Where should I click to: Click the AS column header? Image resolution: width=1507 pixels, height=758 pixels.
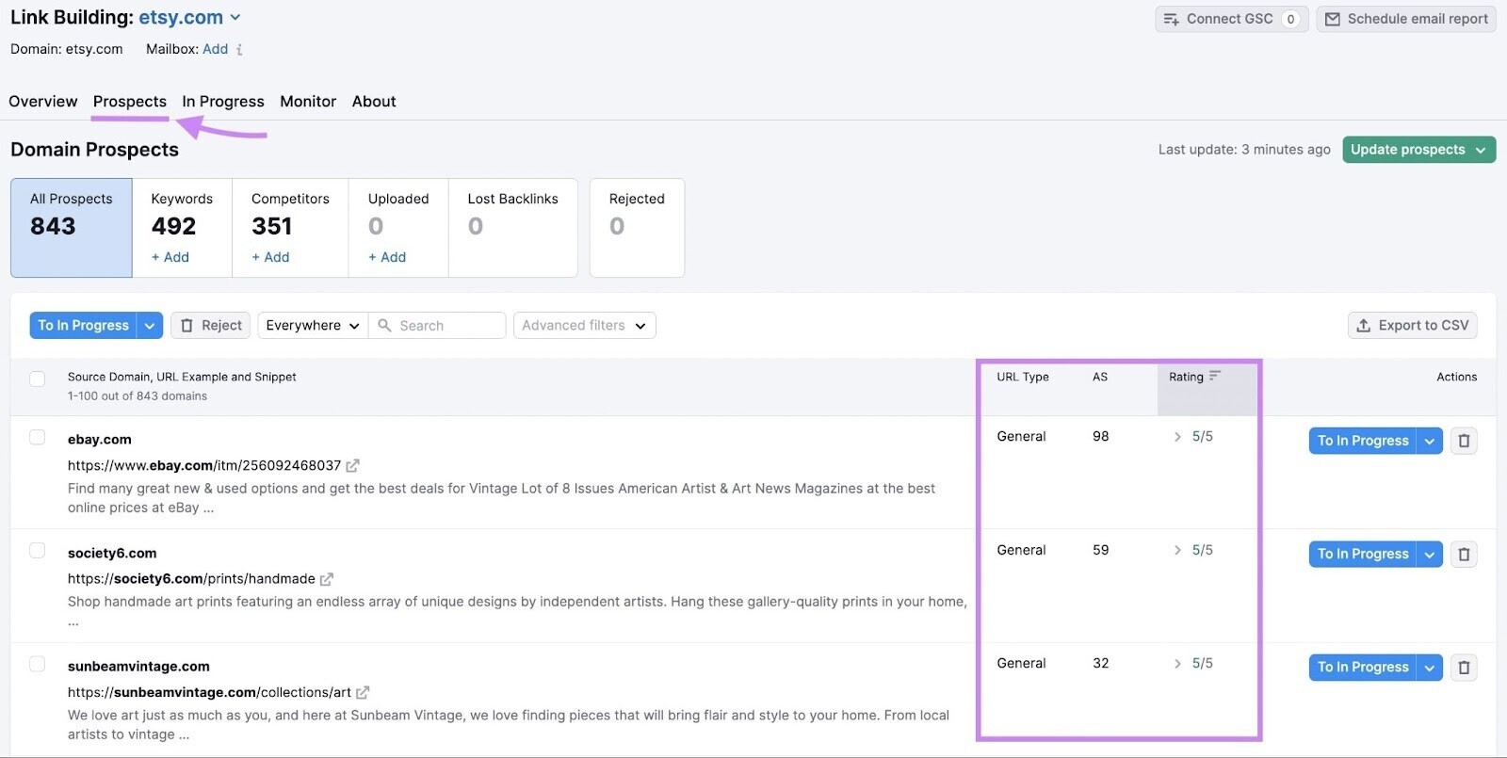pyautogui.click(x=1100, y=377)
